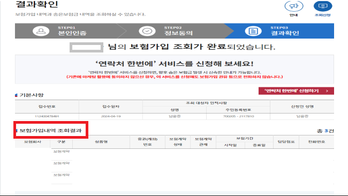The height and width of the screenshot is (196, 348).
Task: Select the ID number cell 700205 - 2117810
Action: [x=238, y=116]
